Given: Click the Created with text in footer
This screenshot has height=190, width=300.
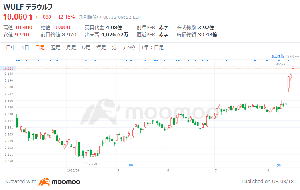Looking at the screenshot, I should click(x=21, y=181).
